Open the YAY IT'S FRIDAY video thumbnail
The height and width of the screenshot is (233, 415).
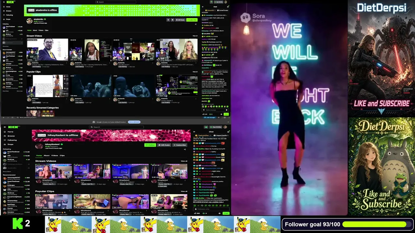pyautogui.click(x=130, y=171)
